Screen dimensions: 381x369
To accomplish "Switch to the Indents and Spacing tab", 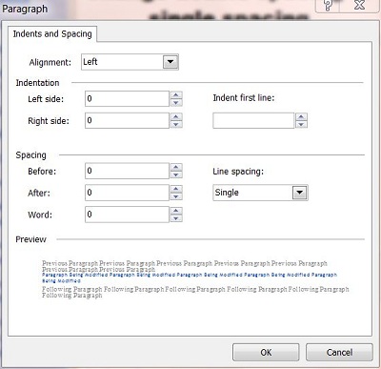I will tap(52, 33).
